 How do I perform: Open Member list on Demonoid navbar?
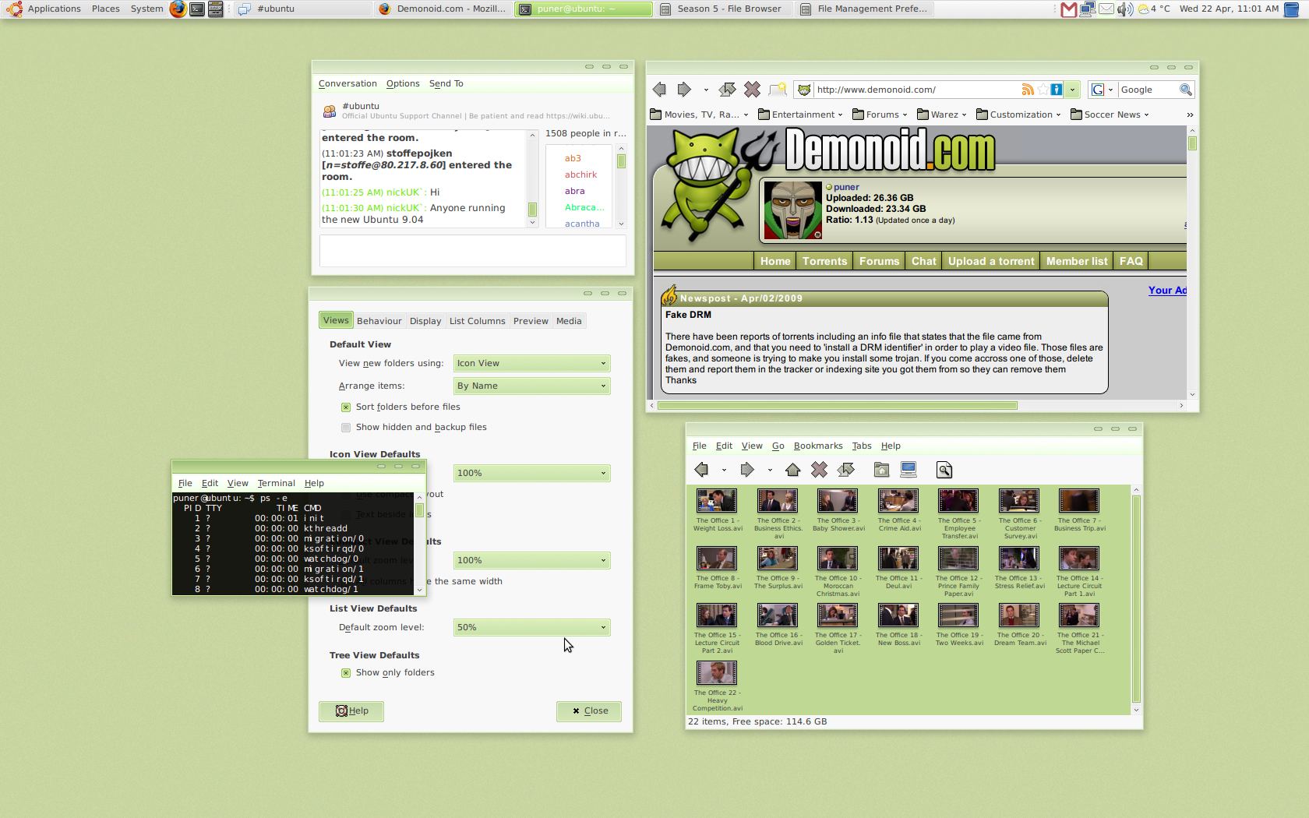pyautogui.click(x=1077, y=262)
